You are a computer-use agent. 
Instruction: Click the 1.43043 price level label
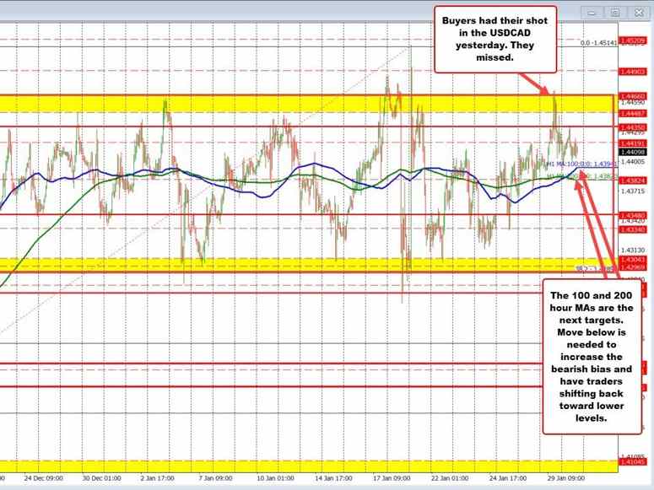point(633,260)
